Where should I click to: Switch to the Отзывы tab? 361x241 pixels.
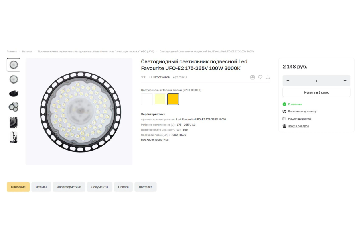click(x=41, y=187)
